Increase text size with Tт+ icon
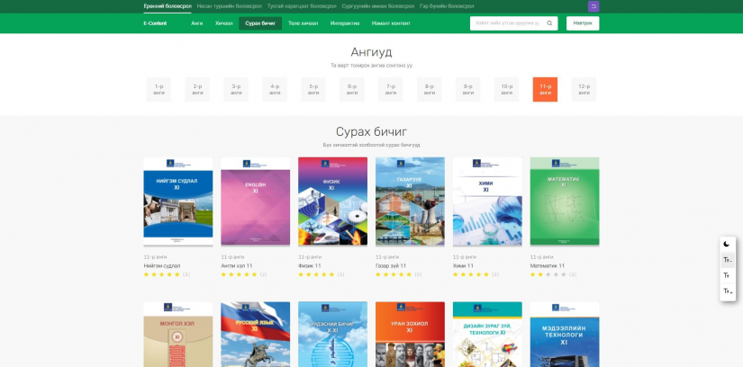Screen dimensions: 743x367 click(x=728, y=291)
